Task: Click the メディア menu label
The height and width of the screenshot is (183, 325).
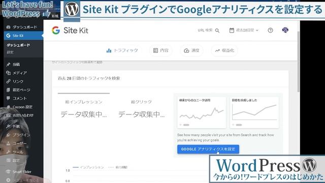Action: 20,73
